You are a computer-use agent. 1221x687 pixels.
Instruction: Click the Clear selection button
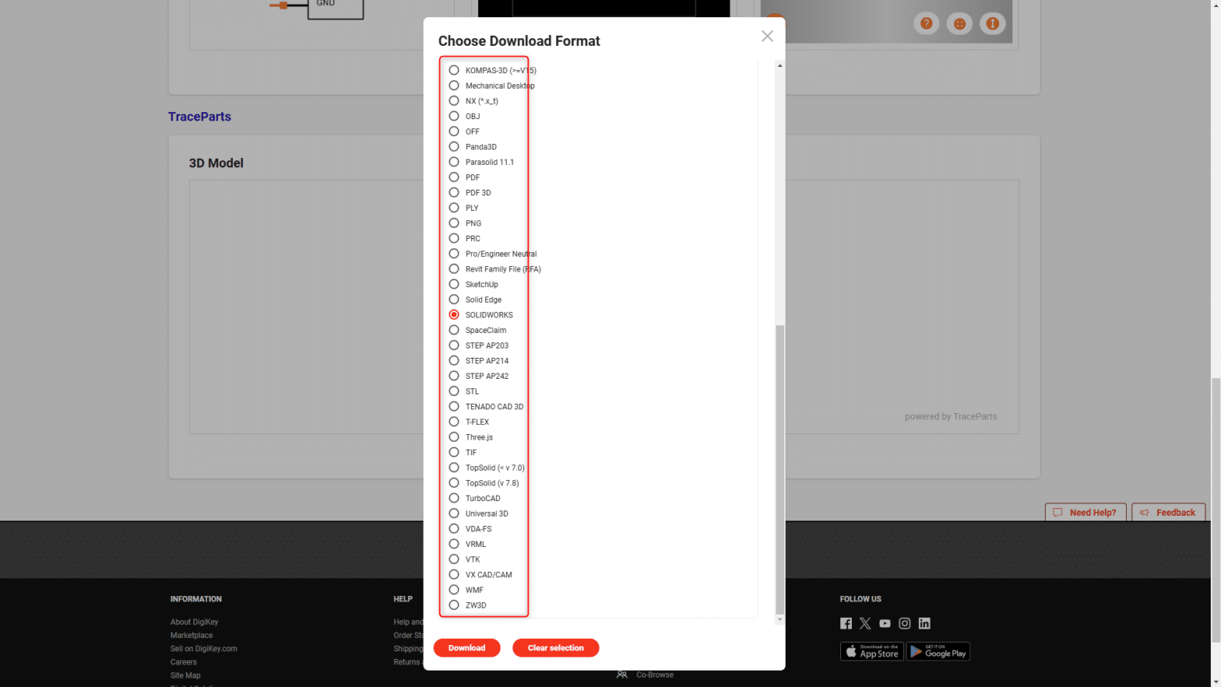[555, 648]
